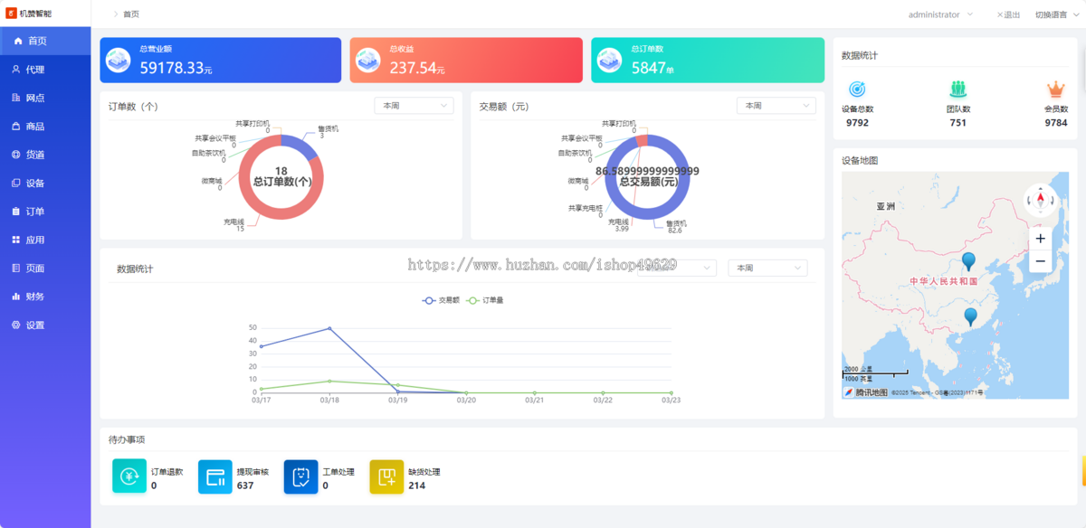The image size is (1086, 528).
Task: Open the 订单 orders menu
Action: (45, 212)
